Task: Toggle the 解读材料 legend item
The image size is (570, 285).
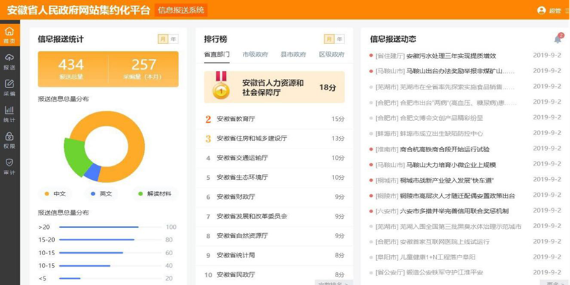Action: pyautogui.click(x=155, y=194)
